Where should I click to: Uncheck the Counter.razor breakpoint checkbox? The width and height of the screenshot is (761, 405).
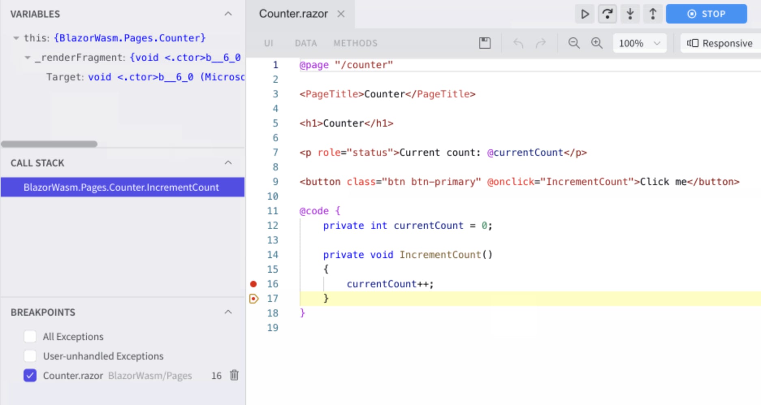30,375
